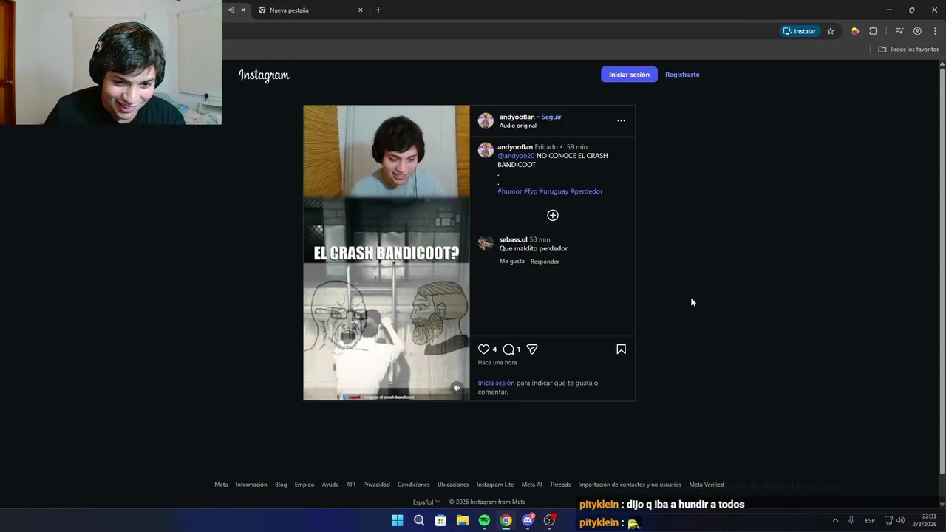The image size is (946, 532).
Task: Click the Iniciar sesión button
Action: [x=629, y=75]
